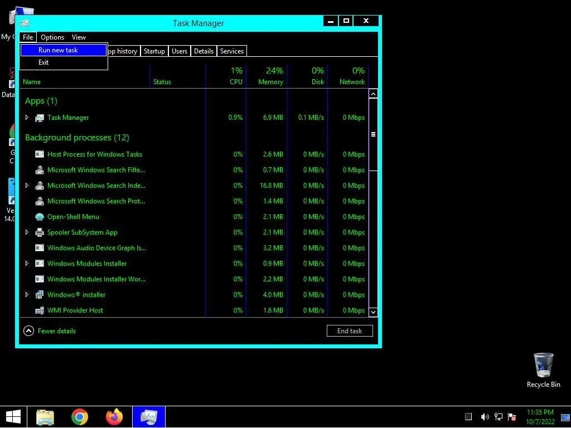Switch to the Startup tab

tap(154, 51)
